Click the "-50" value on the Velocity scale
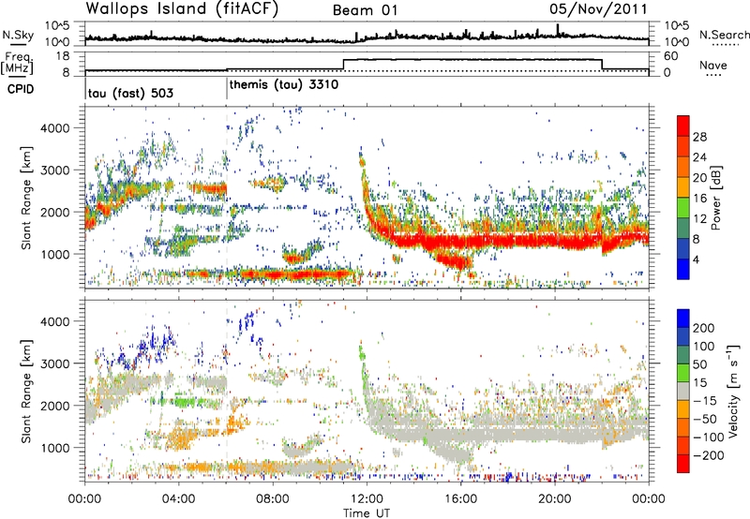The width and height of the screenshot is (750, 519). pyautogui.click(x=705, y=419)
